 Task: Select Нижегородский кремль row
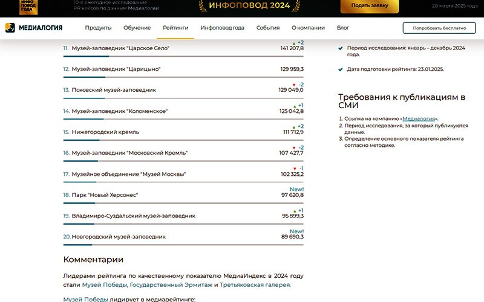(183, 132)
